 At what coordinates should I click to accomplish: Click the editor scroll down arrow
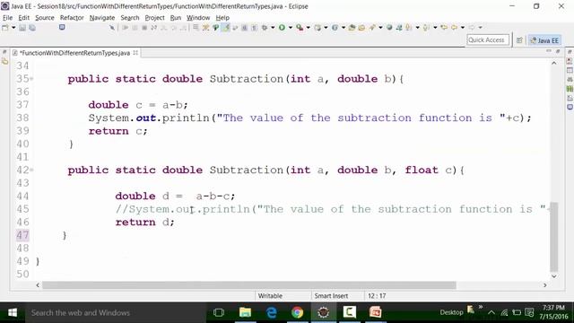pos(554,276)
